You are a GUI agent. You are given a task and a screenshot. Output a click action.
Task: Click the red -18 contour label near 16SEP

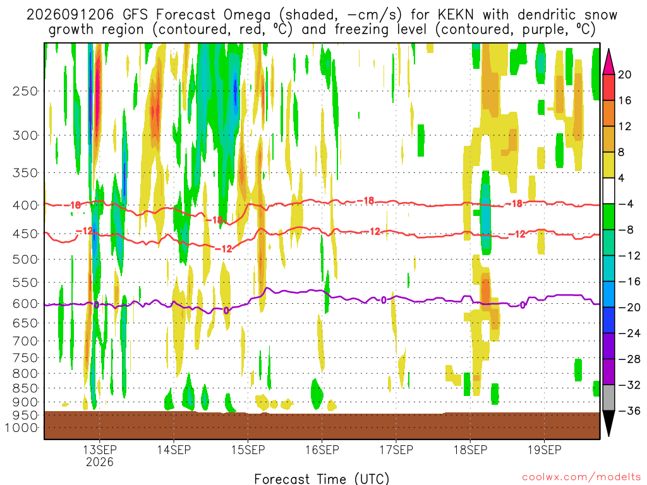click(365, 201)
